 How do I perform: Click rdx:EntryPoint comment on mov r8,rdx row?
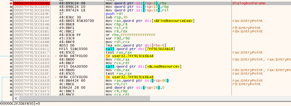(248, 31)
